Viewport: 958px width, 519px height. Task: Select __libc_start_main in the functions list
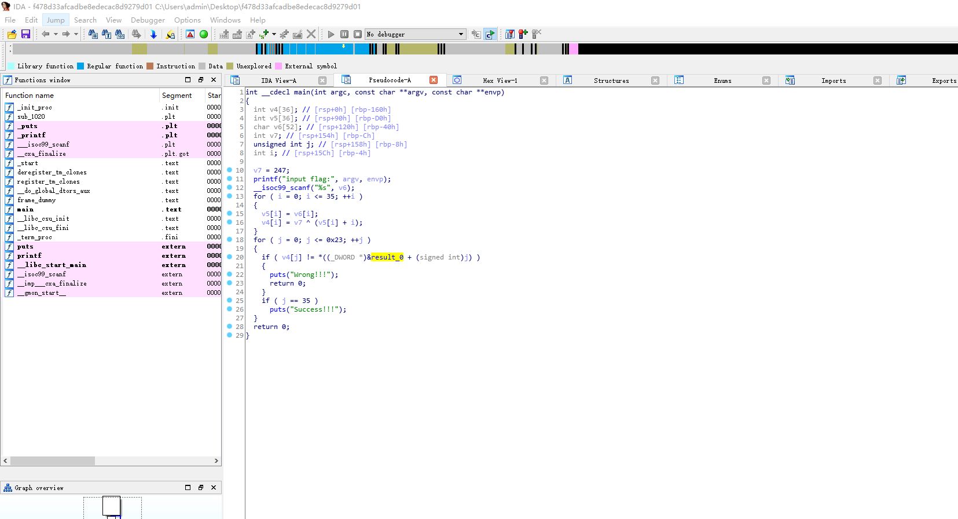112,265
